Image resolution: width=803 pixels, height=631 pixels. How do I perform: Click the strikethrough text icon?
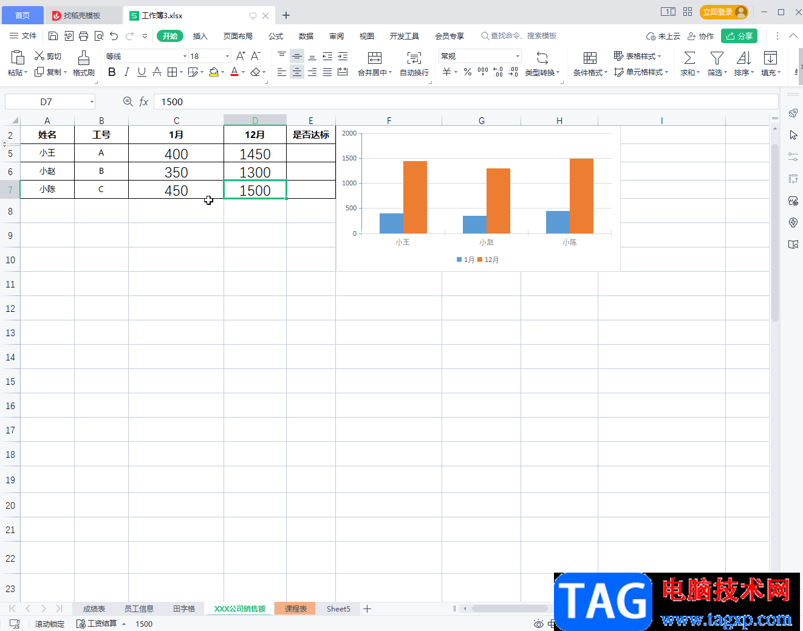point(157,72)
